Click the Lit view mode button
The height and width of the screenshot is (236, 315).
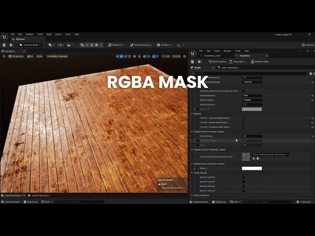30,56
